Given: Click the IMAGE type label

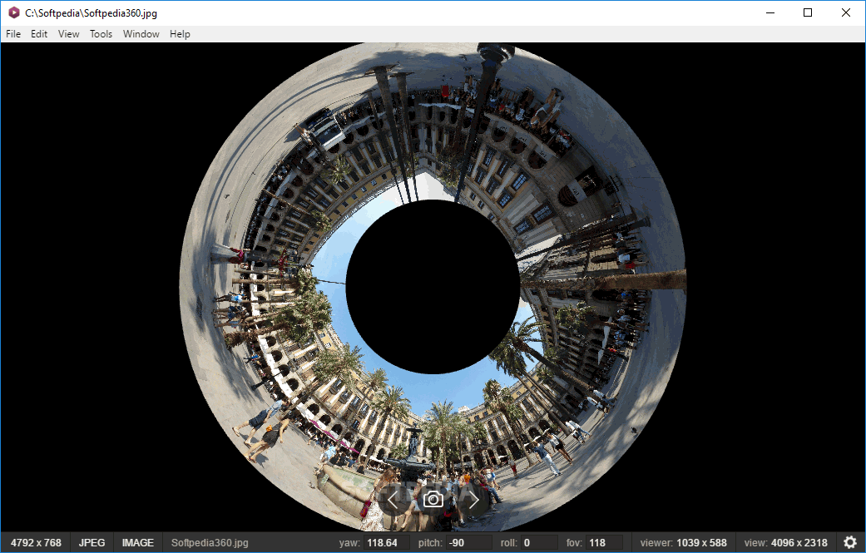Looking at the screenshot, I should (137, 542).
